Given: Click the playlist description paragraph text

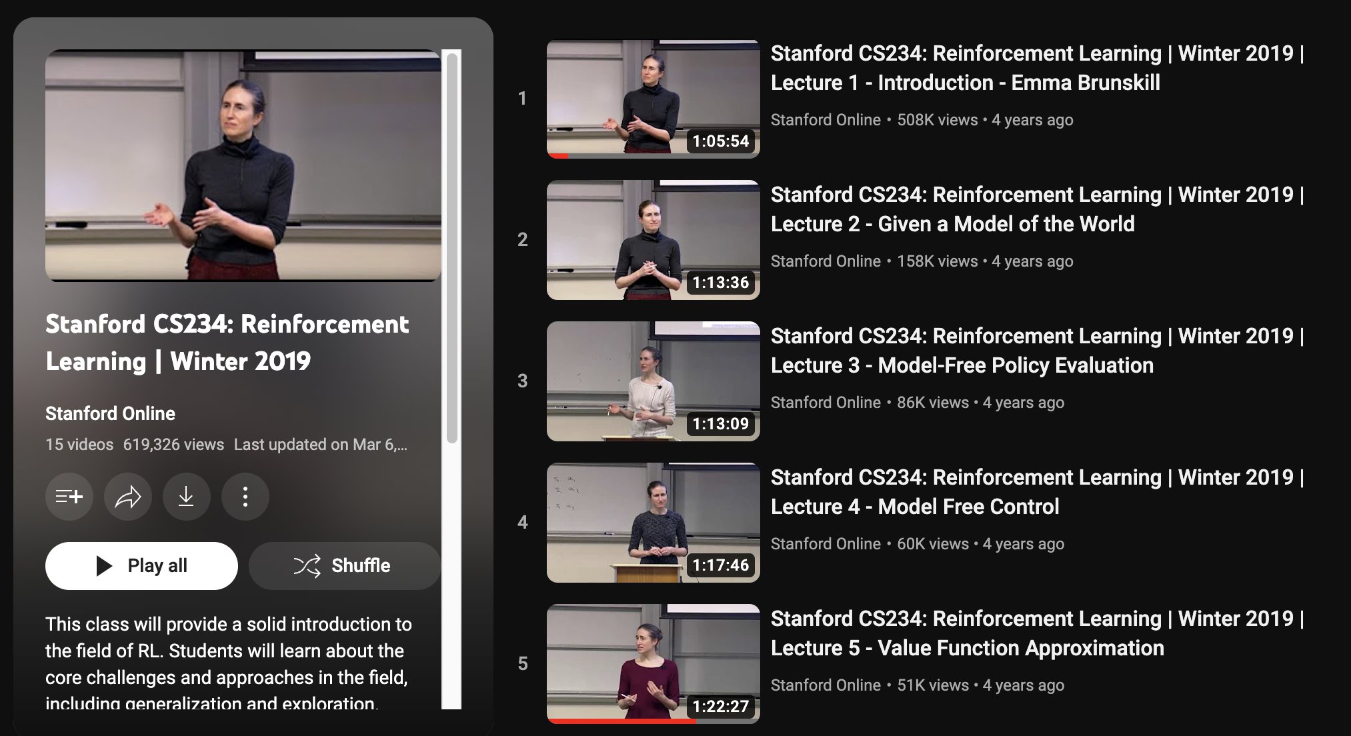Looking at the screenshot, I should [x=229, y=663].
